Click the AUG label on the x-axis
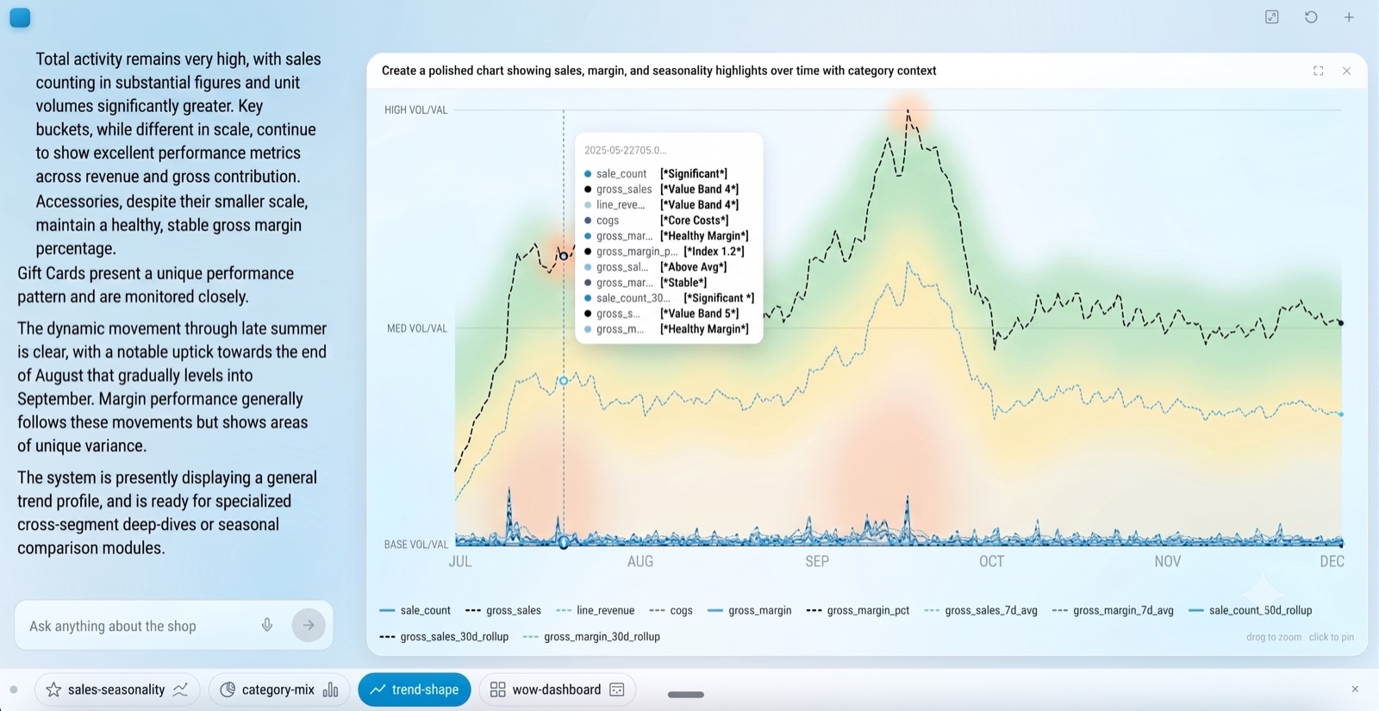This screenshot has height=711, width=1379. click(x=640, y=562)
